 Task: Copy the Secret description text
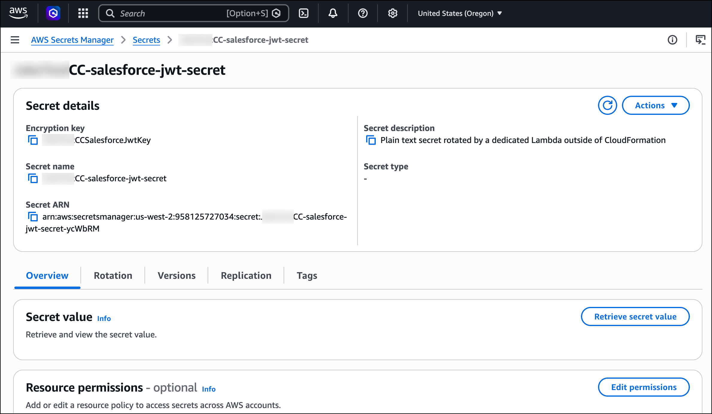(x=371, y=140)
